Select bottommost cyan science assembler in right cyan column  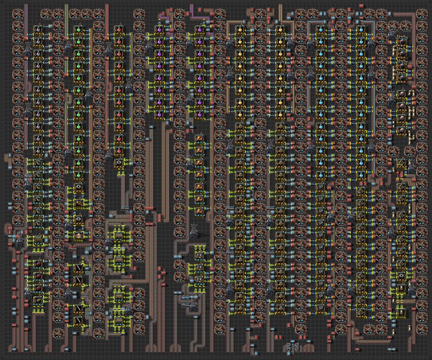pos(361,175)
